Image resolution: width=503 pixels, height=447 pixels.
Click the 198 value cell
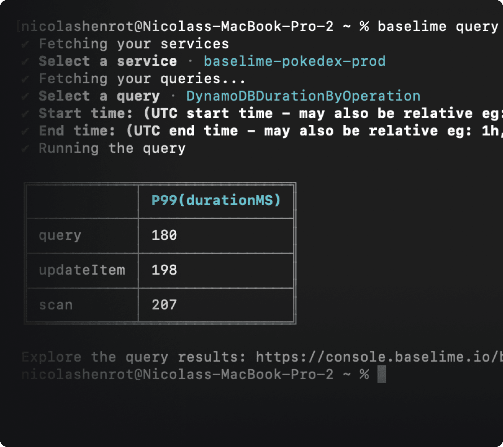(164, 270)
